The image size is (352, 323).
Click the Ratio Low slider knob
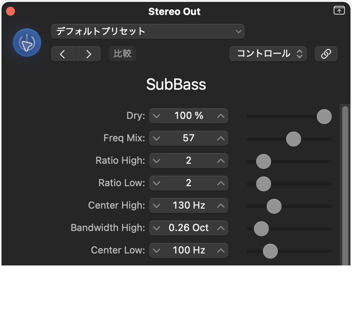263,184
